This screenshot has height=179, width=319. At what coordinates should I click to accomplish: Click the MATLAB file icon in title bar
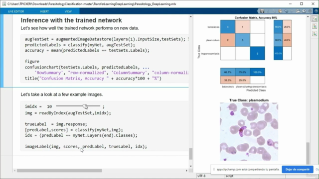click(x=4, y=4)
